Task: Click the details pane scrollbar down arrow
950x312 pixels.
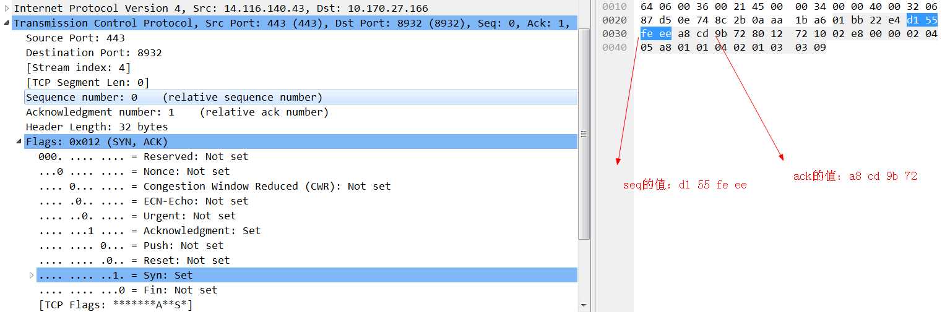Action: coord(584,305)
